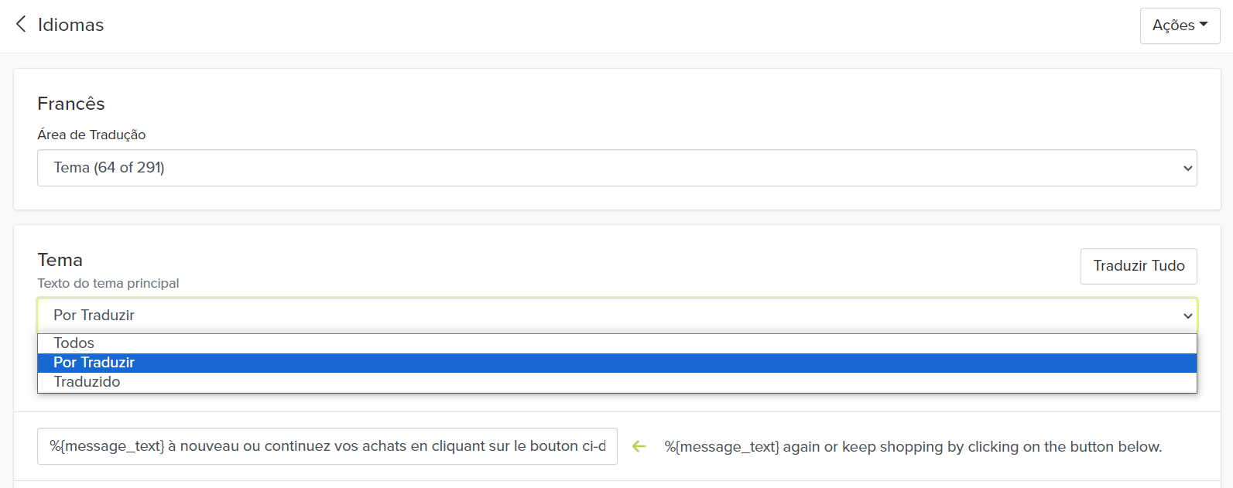This screenshot has height=488, width=1233.
Task: Click the chevron on Tema (64 of 291)
Action: [x=1187, y=169]
